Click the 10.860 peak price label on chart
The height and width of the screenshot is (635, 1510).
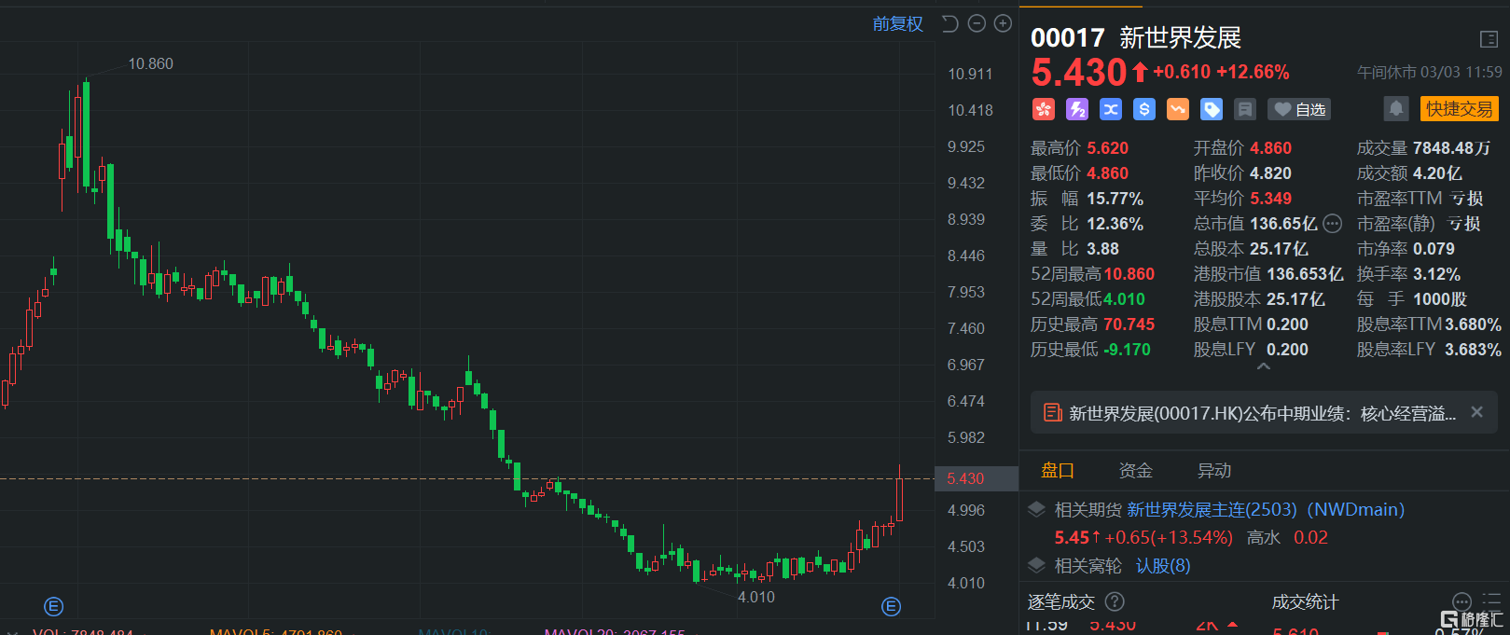[150, 63]
